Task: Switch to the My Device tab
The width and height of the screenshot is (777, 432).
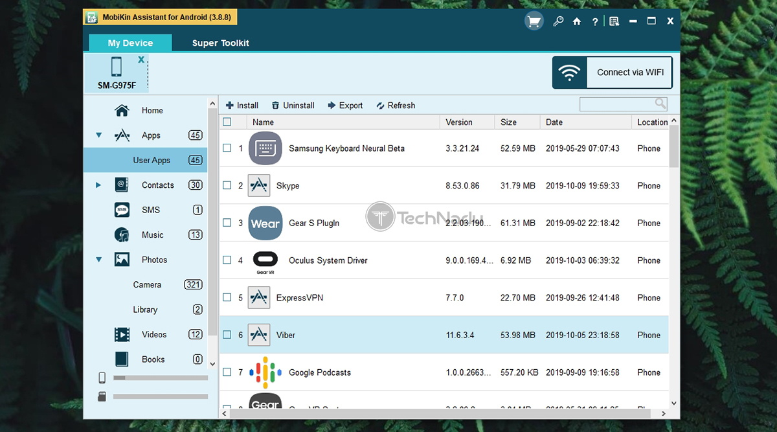Action: 130,43
